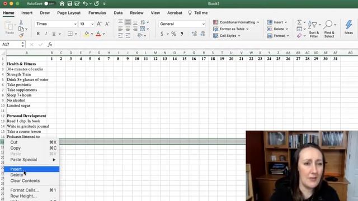Toggle align left button
The width and height of the screenshot is (358, 201).
120,28
